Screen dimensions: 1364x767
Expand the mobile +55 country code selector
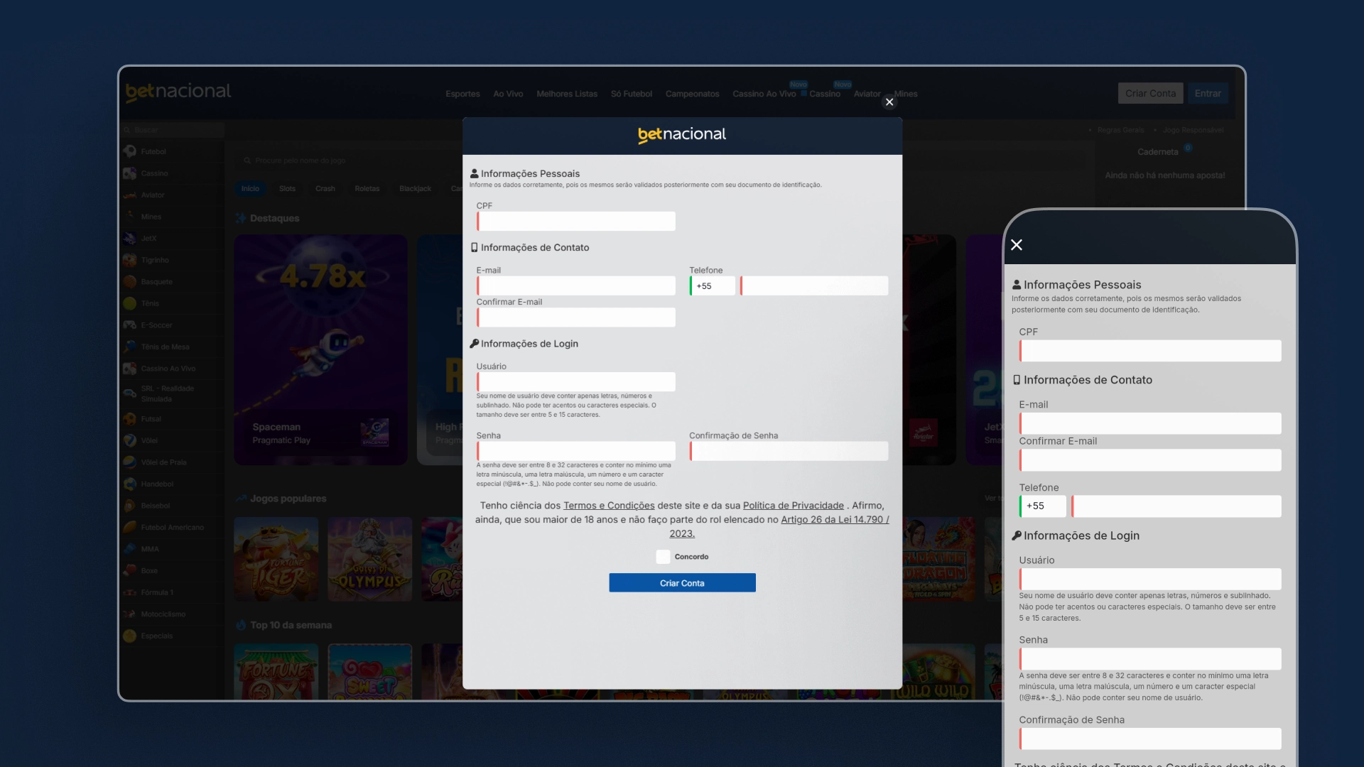pyautogui.click(x=1043, y=506)
